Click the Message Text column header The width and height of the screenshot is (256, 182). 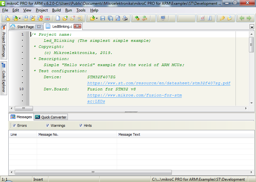(186, 134)
